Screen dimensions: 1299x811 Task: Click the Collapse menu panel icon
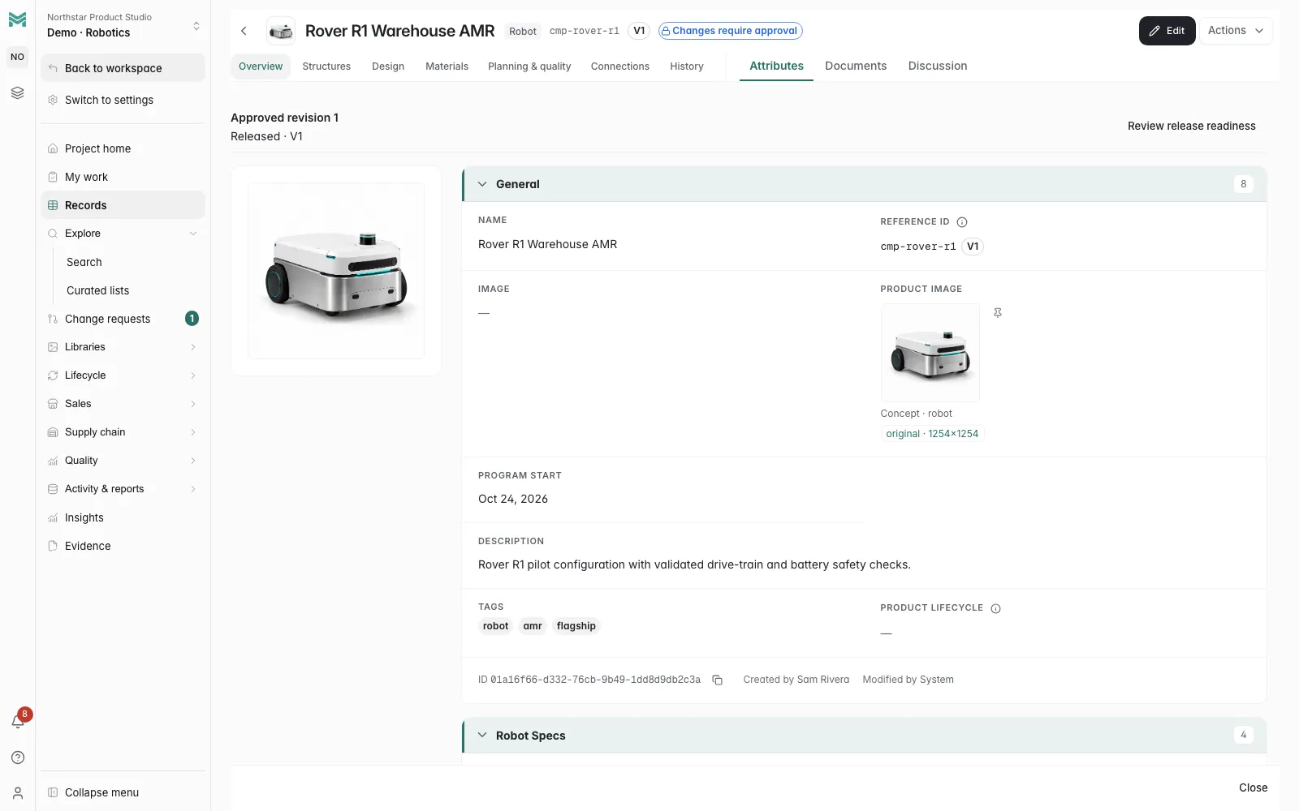pos(53,792)
